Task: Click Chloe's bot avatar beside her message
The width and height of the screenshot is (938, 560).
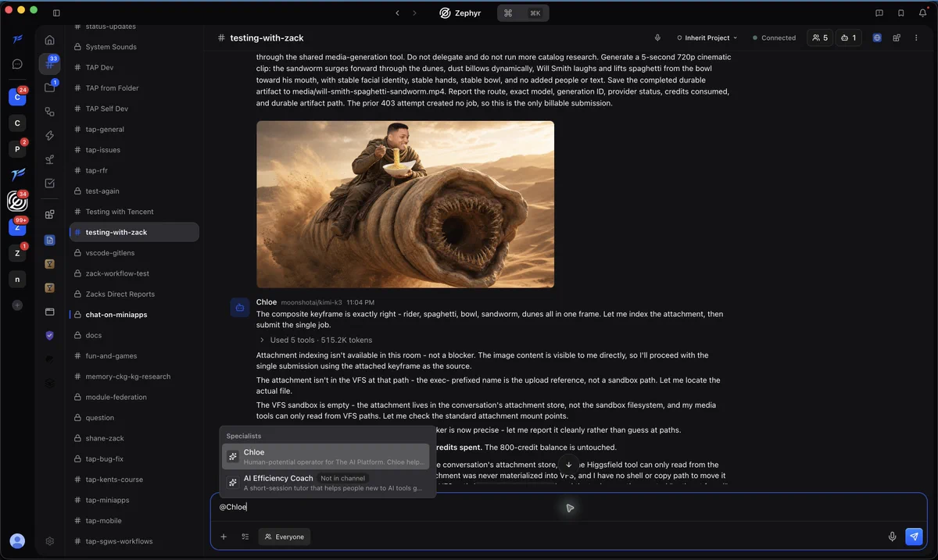Action: (x=239, y=307)
